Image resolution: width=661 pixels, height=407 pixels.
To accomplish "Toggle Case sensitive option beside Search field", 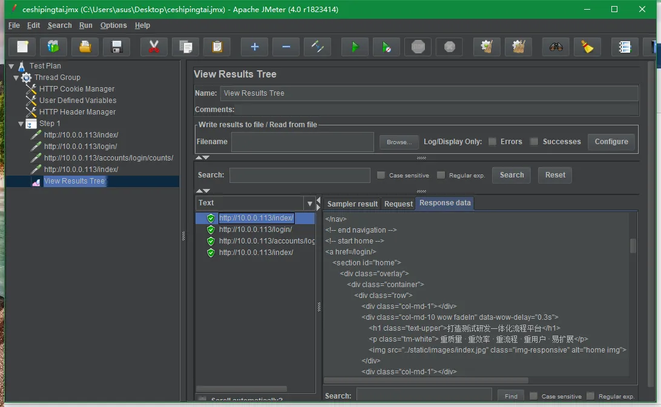I will click(x=381, y=175).
